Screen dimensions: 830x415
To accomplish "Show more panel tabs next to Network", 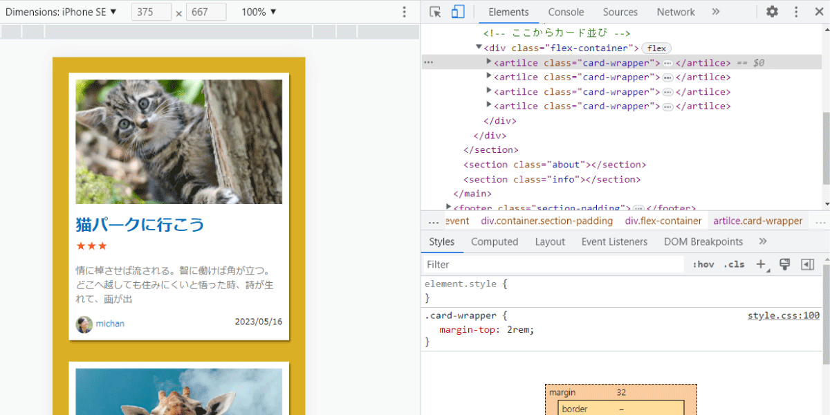I will (x=716, y=12).
